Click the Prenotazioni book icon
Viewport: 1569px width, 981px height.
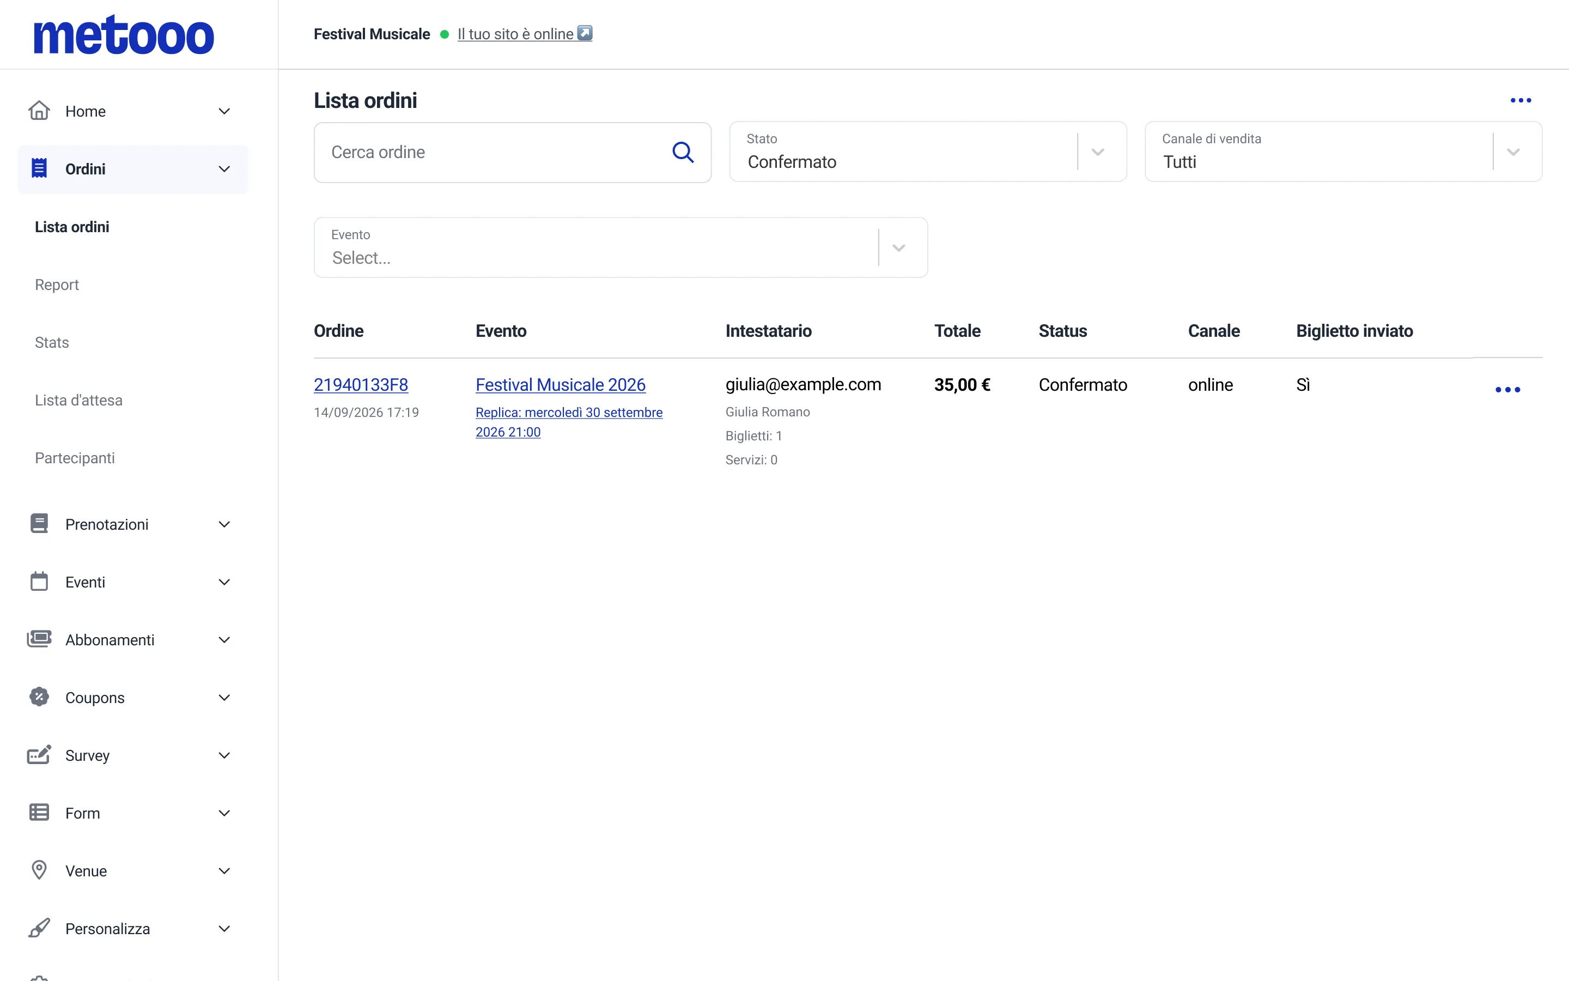(39, 524)
